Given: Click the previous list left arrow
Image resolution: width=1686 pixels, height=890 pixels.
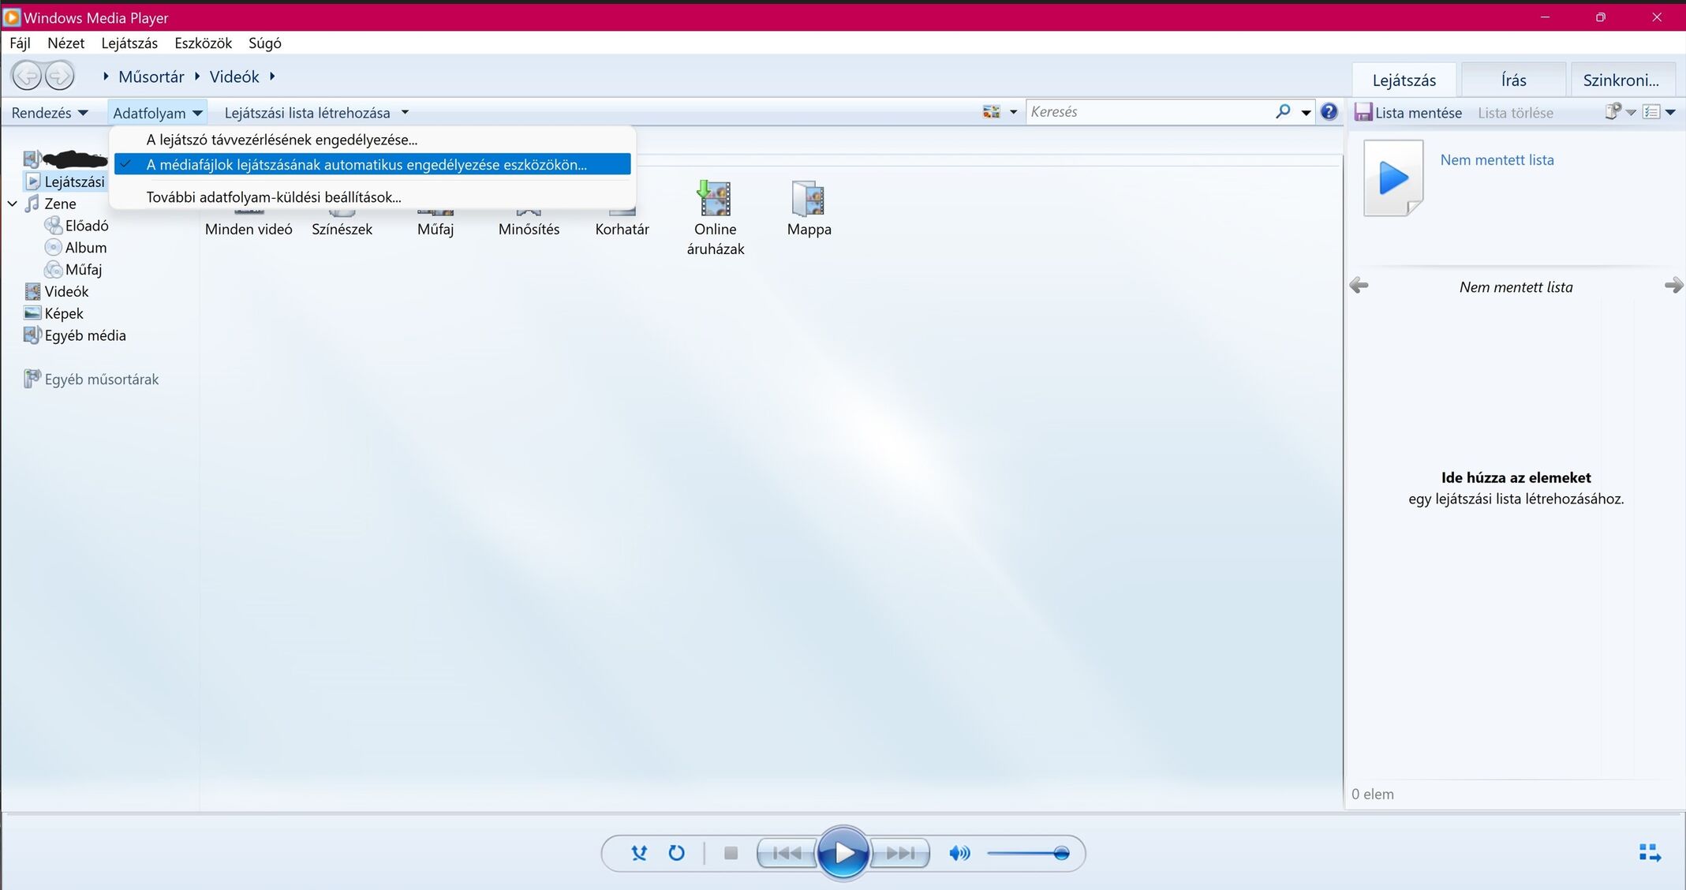Looking at the screenshot, I should tap(1359, 286).
